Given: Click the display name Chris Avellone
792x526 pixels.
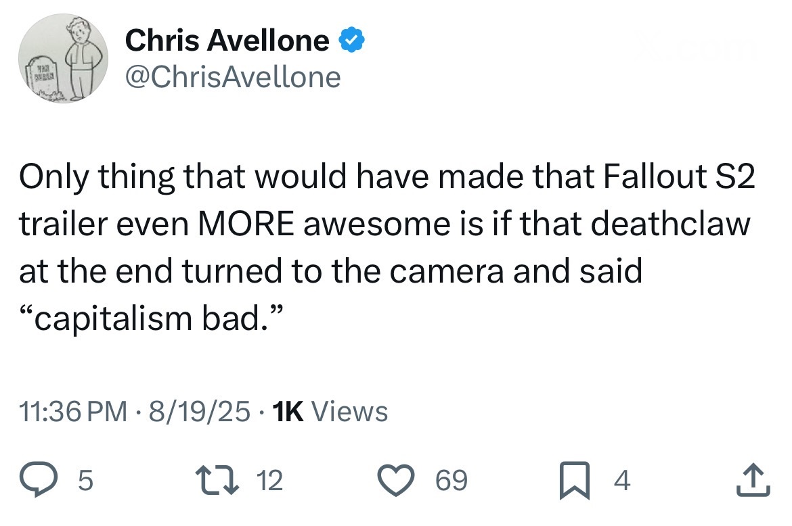Looking at the screenshot, I should click(227, 42).
